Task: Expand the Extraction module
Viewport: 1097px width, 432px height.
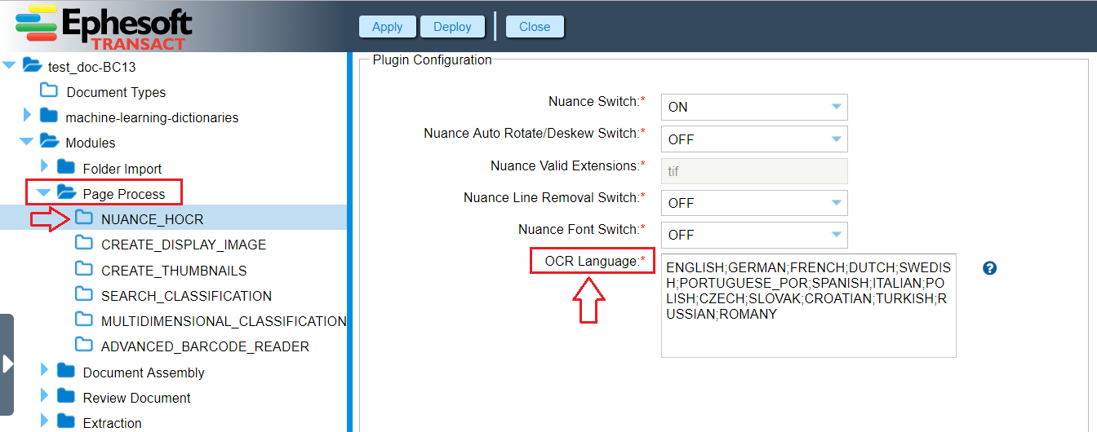Action: tap(45, 421)
